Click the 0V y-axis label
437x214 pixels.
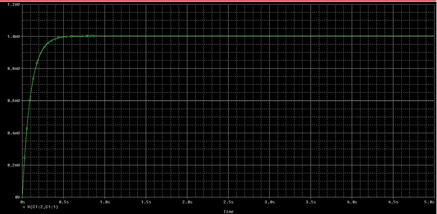point(17,197)
